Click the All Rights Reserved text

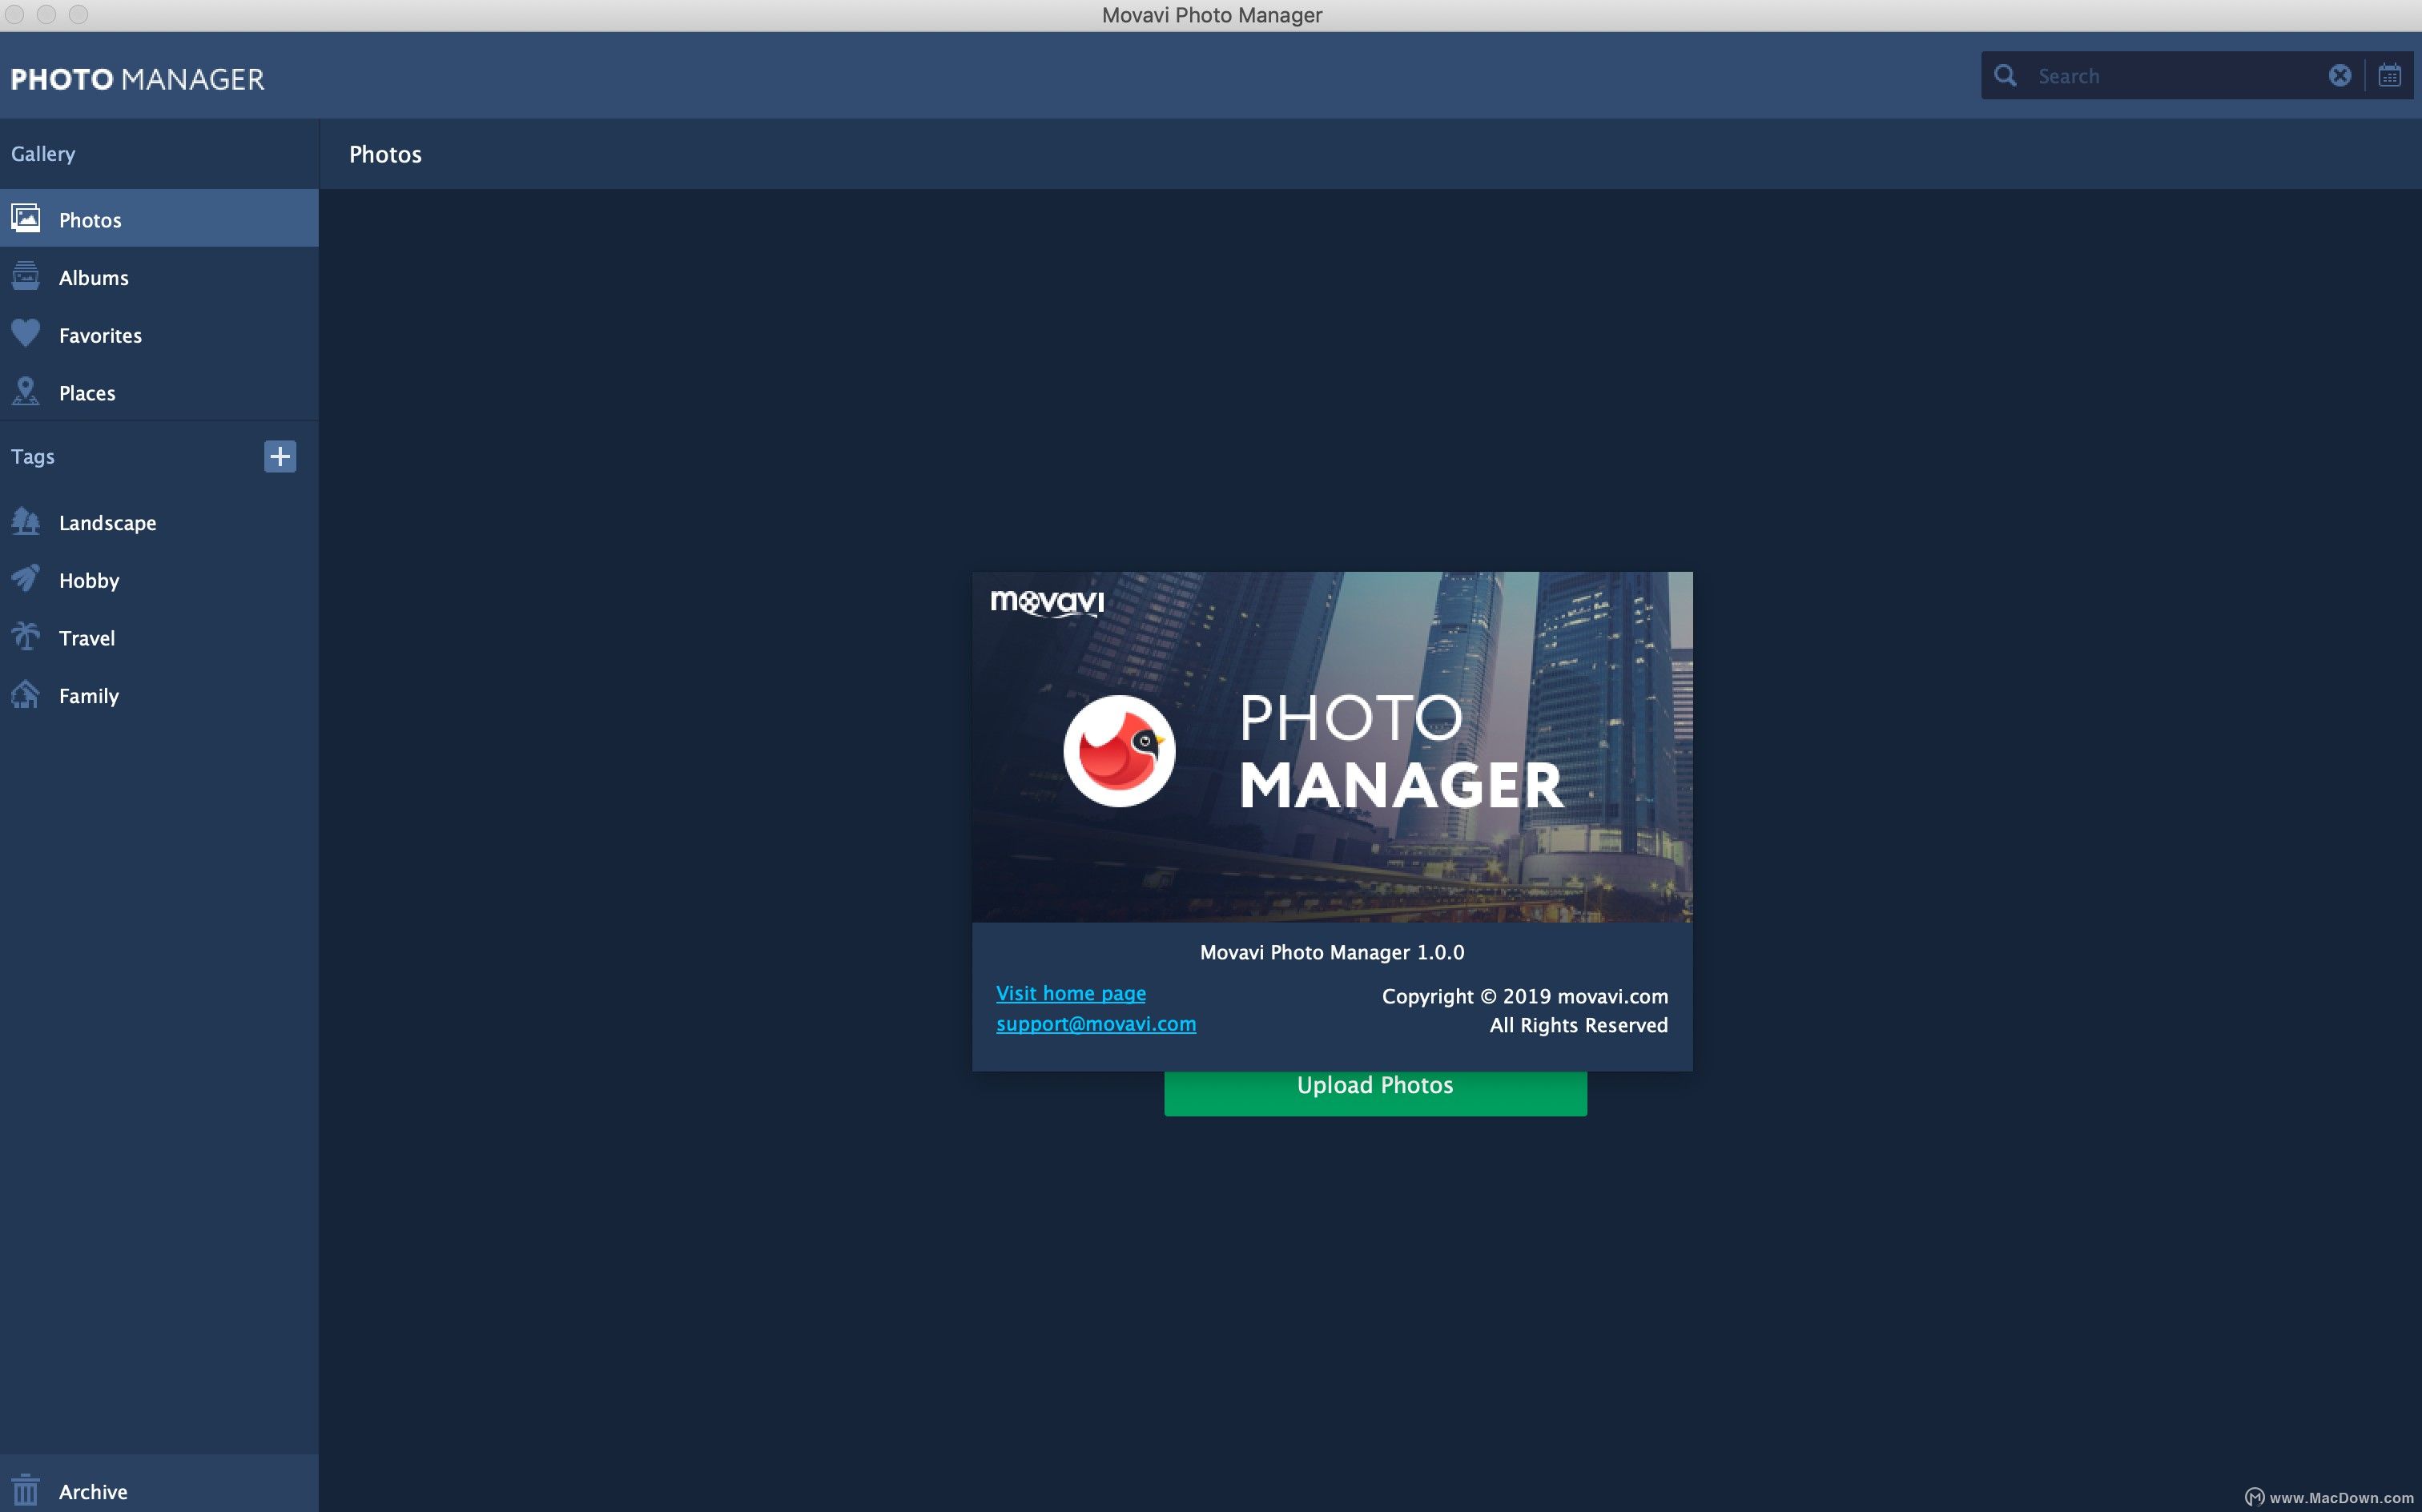[1579, 1025]
